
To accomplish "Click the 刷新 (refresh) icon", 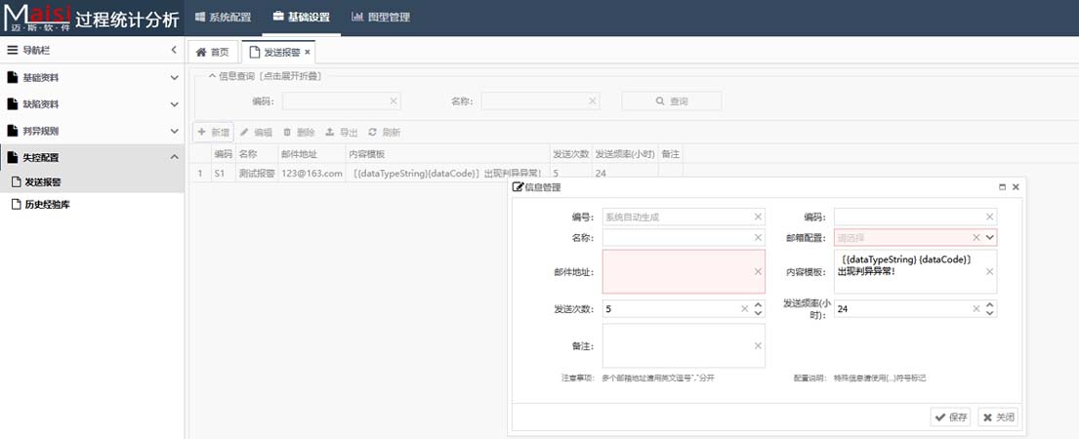I will (x=372, y=132).
